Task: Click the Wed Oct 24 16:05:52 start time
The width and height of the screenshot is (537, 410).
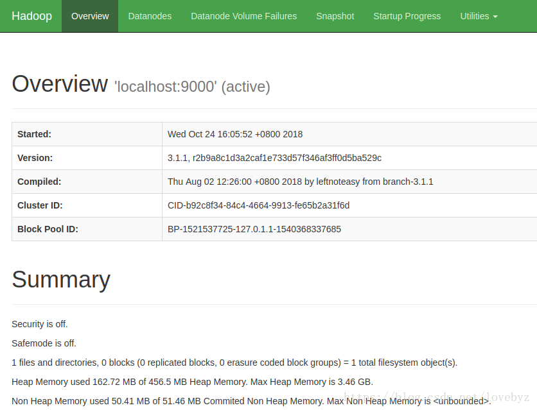Action: point(235,134)
